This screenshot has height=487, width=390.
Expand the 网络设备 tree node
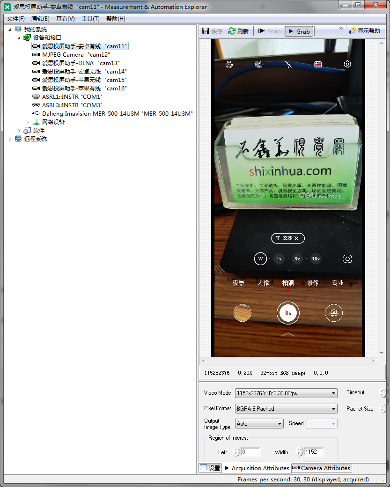tap(28, 122)
